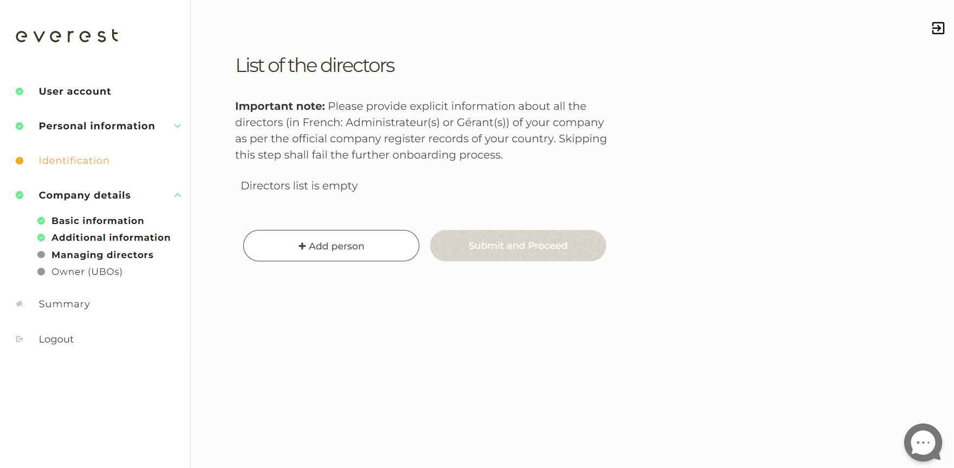Open the chat support bubble icon
Viewport: 954px width, 468px height.
(923, 443)
